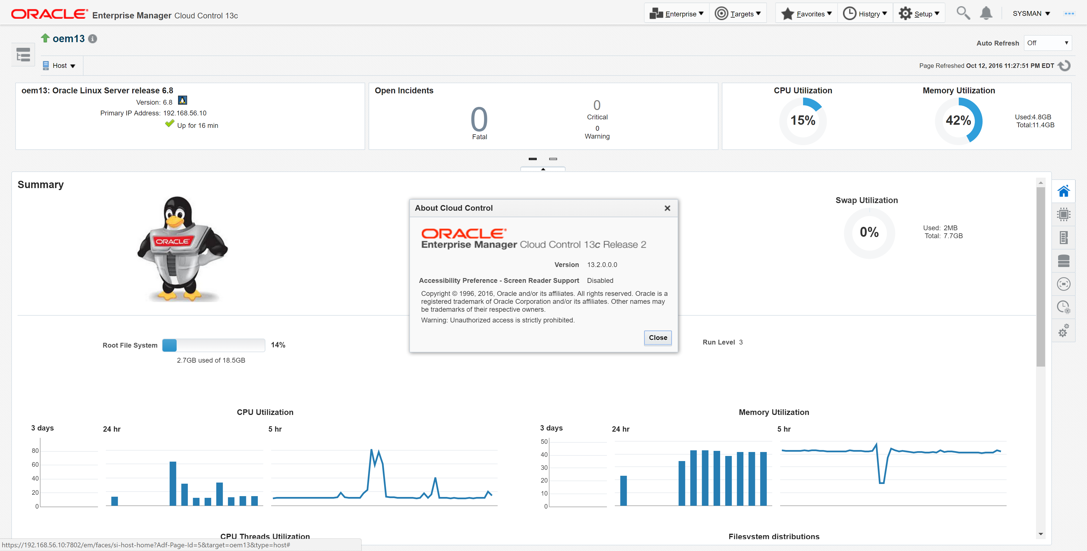
Task: Click the vertical scrollbar thumb
Action: coord(1041,277)
